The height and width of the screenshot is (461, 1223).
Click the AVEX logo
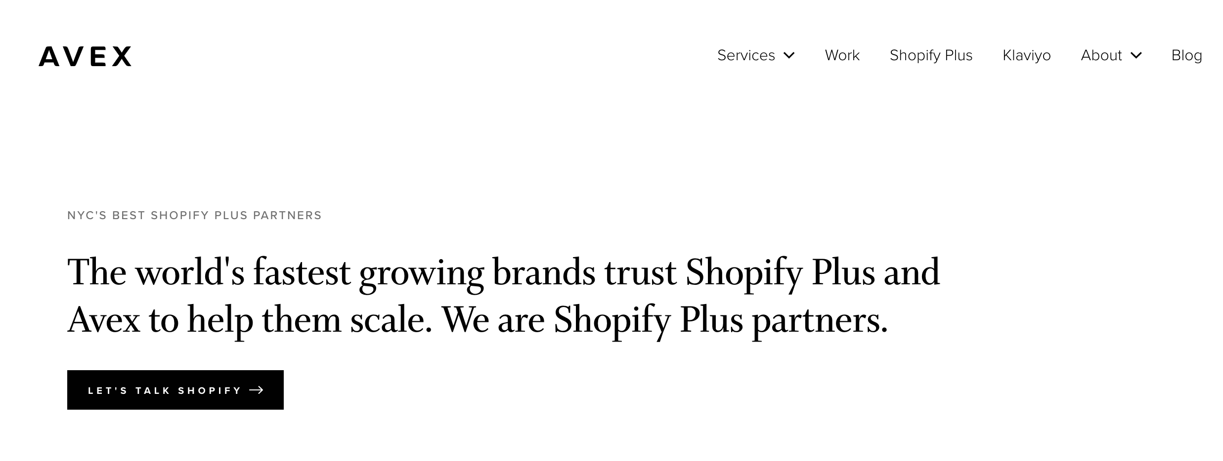(x=85, y=56)
